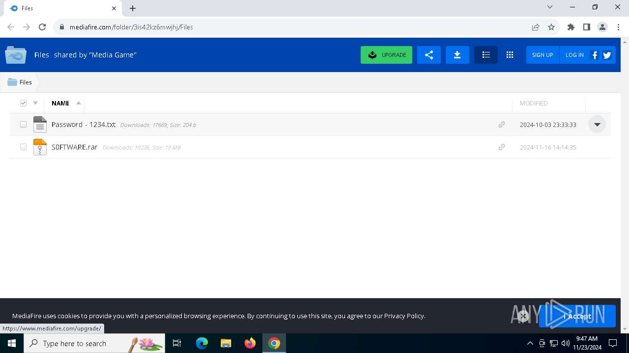Click the share folder icon button

point(429,55)
